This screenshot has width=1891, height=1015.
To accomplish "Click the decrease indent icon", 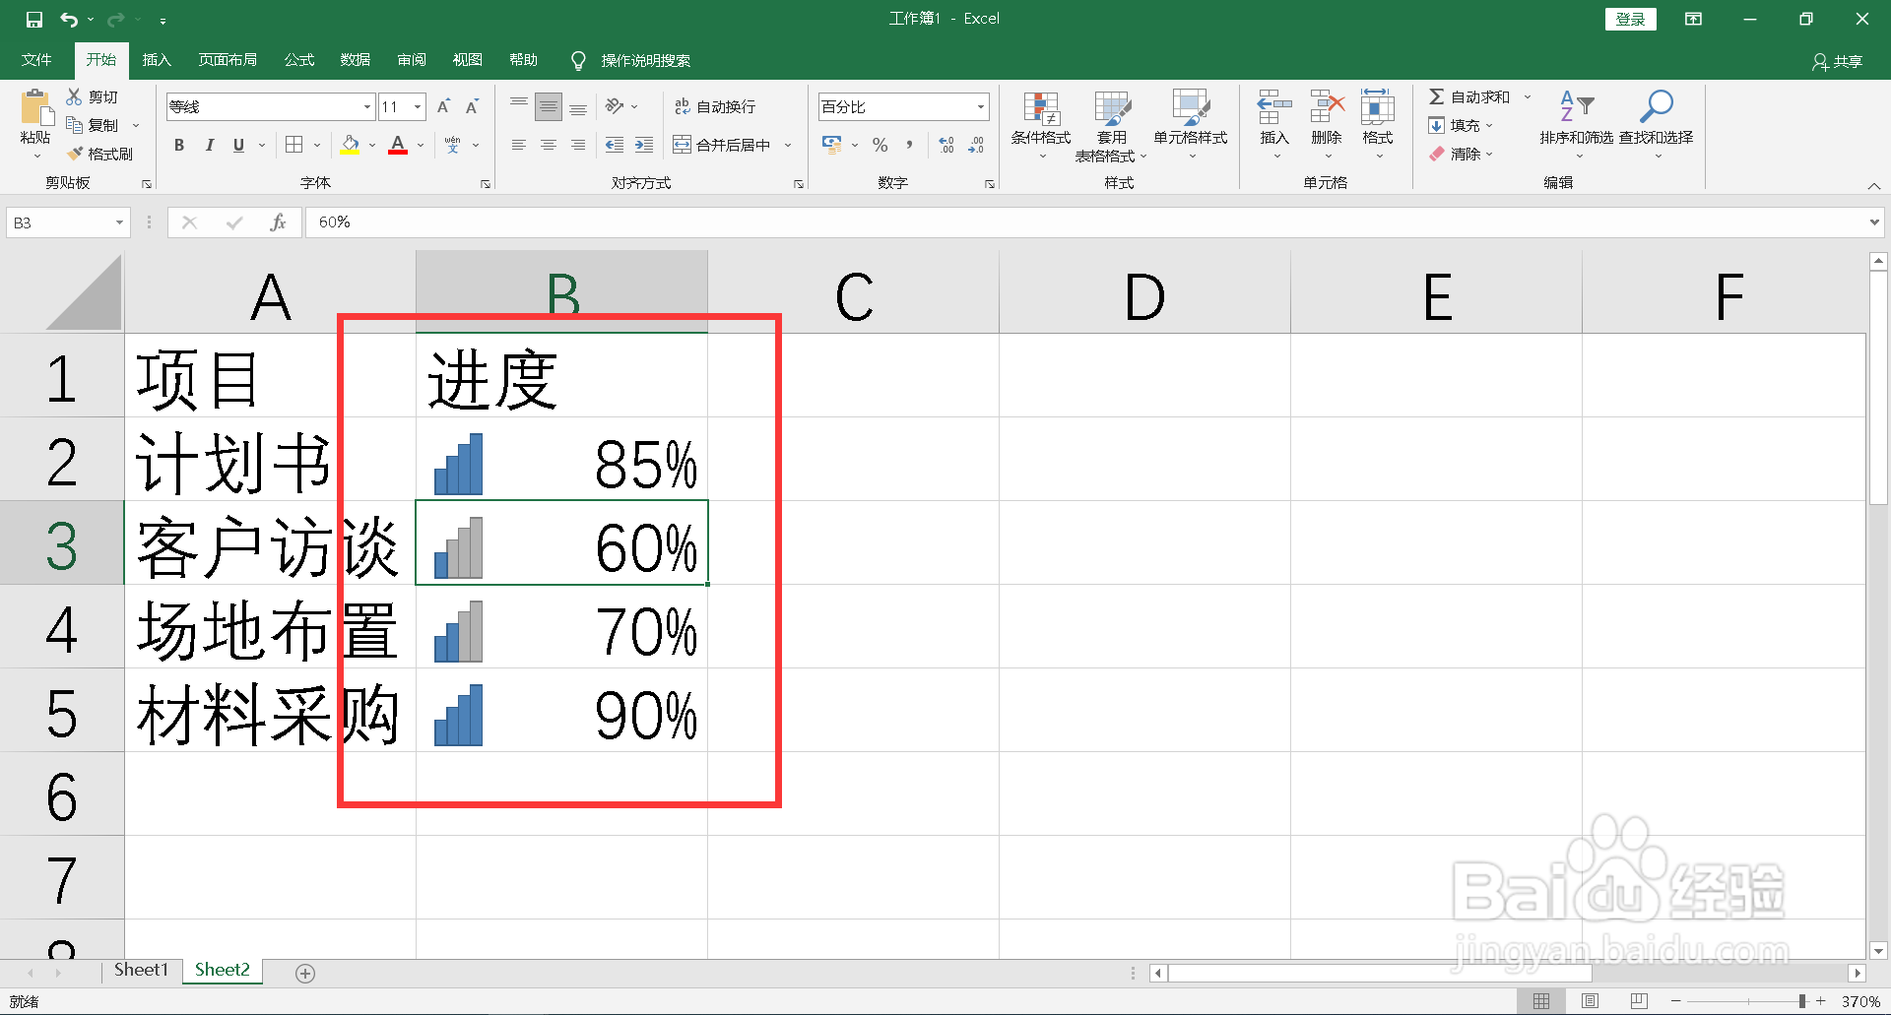I will pos(615,145).
